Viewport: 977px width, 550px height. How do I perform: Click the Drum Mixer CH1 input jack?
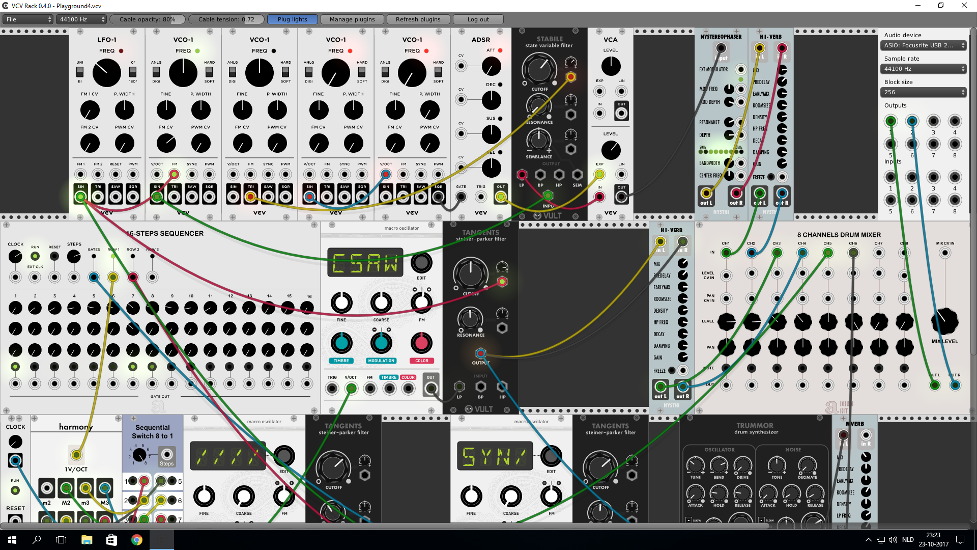726,253
